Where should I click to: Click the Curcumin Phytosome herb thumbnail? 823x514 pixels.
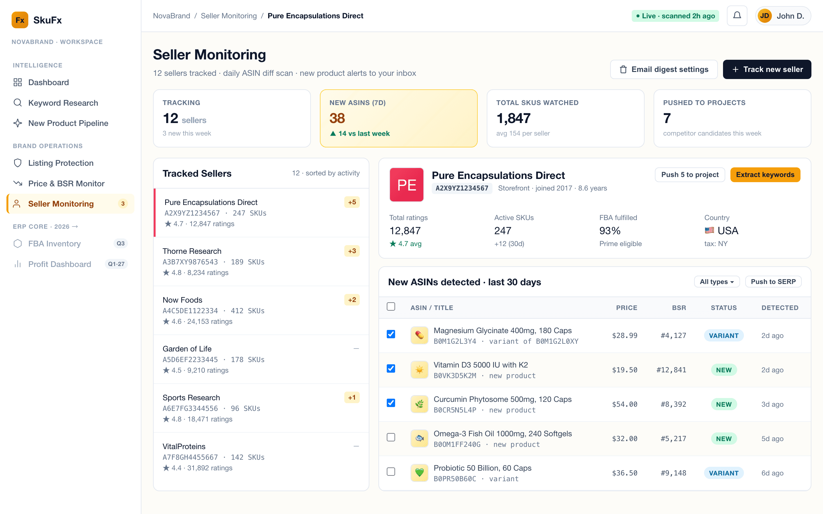click(419, 404)
